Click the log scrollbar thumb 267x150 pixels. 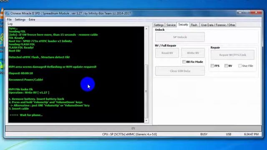click(146, 91)
